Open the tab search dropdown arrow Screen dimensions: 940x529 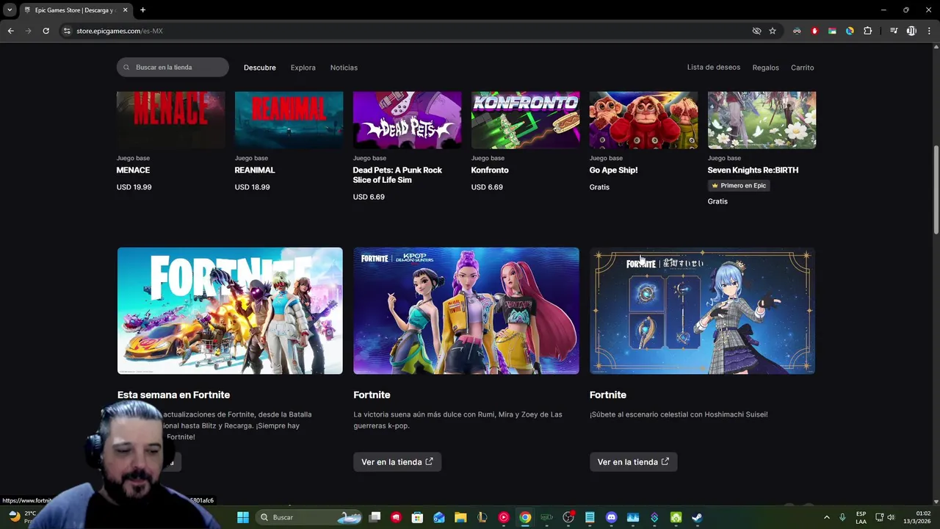(10, 10)
